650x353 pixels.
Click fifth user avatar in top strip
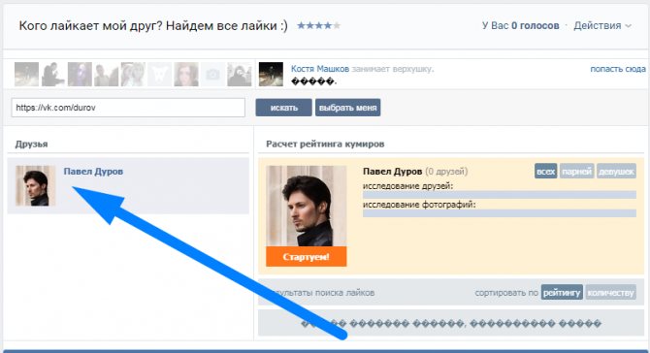(133, 74)
